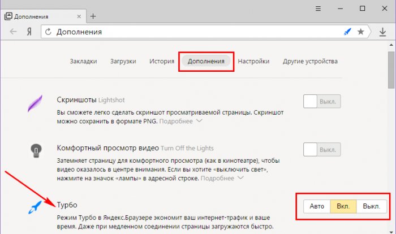Expand Подробнее under Комфортный просмотр видео
This screenshot has width=396, height=234.
[x=222, y=178]
